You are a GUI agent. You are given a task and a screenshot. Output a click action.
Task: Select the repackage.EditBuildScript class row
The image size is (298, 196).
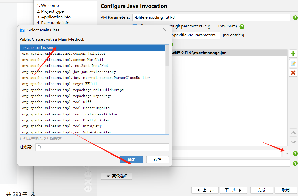[93, 90]
